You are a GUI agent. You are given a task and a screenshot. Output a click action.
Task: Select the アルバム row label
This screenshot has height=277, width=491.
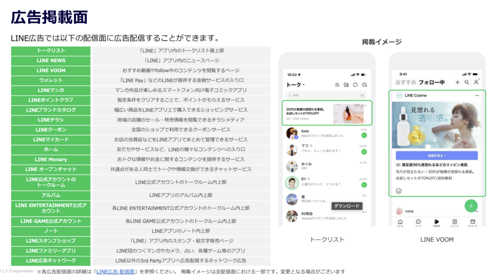51,196
